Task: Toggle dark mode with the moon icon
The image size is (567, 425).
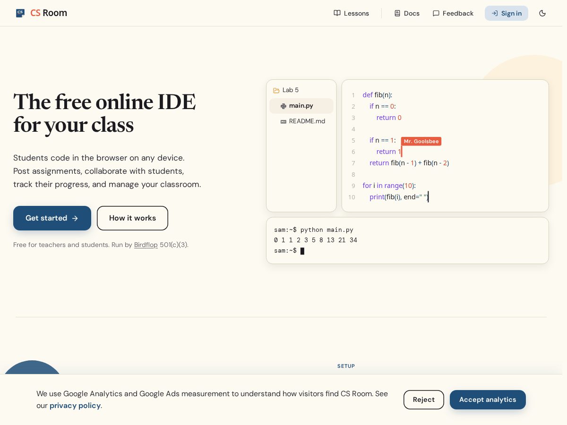Action: coord(542,13)
